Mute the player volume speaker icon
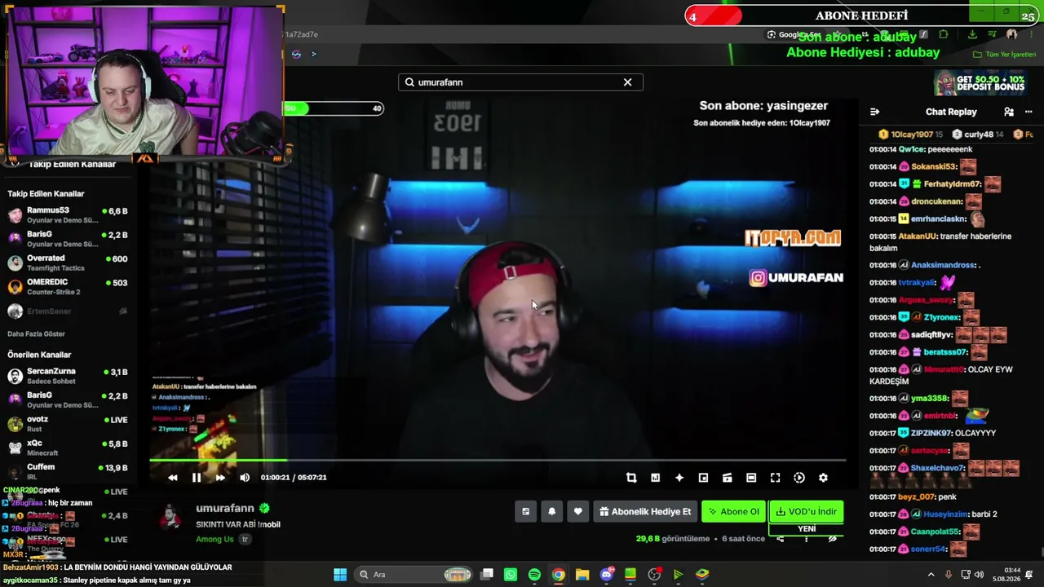The width and height of the screenshot is (1044, 587). (x=245, y=478)
